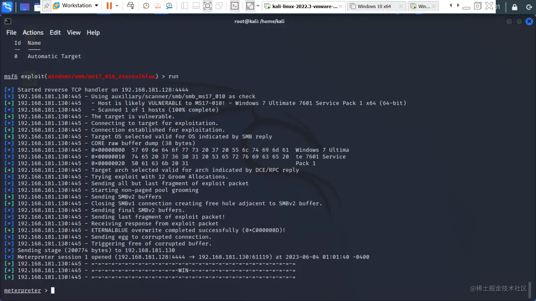This screenshot has width=536, height=301.
Task: Click the stretch guest display icon
Action: 250,6
